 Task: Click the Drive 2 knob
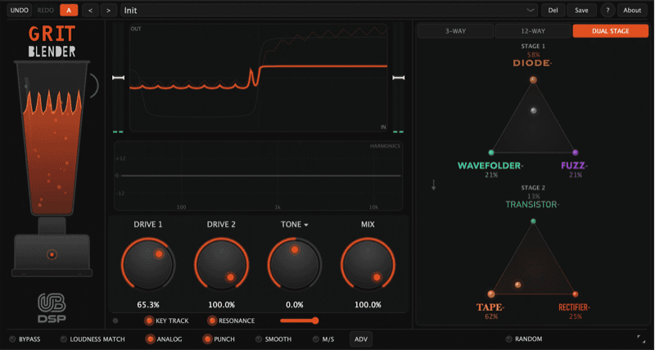click(221, 265)
